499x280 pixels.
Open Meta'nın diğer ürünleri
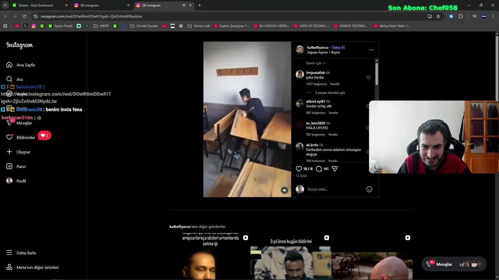click(x=33, y=268)
